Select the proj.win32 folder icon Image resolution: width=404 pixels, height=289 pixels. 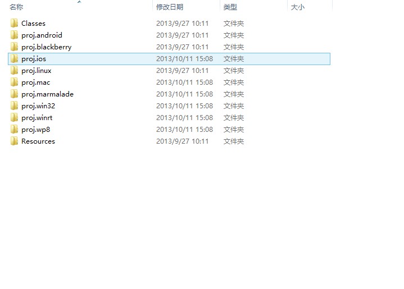click(x=14, y=106)
